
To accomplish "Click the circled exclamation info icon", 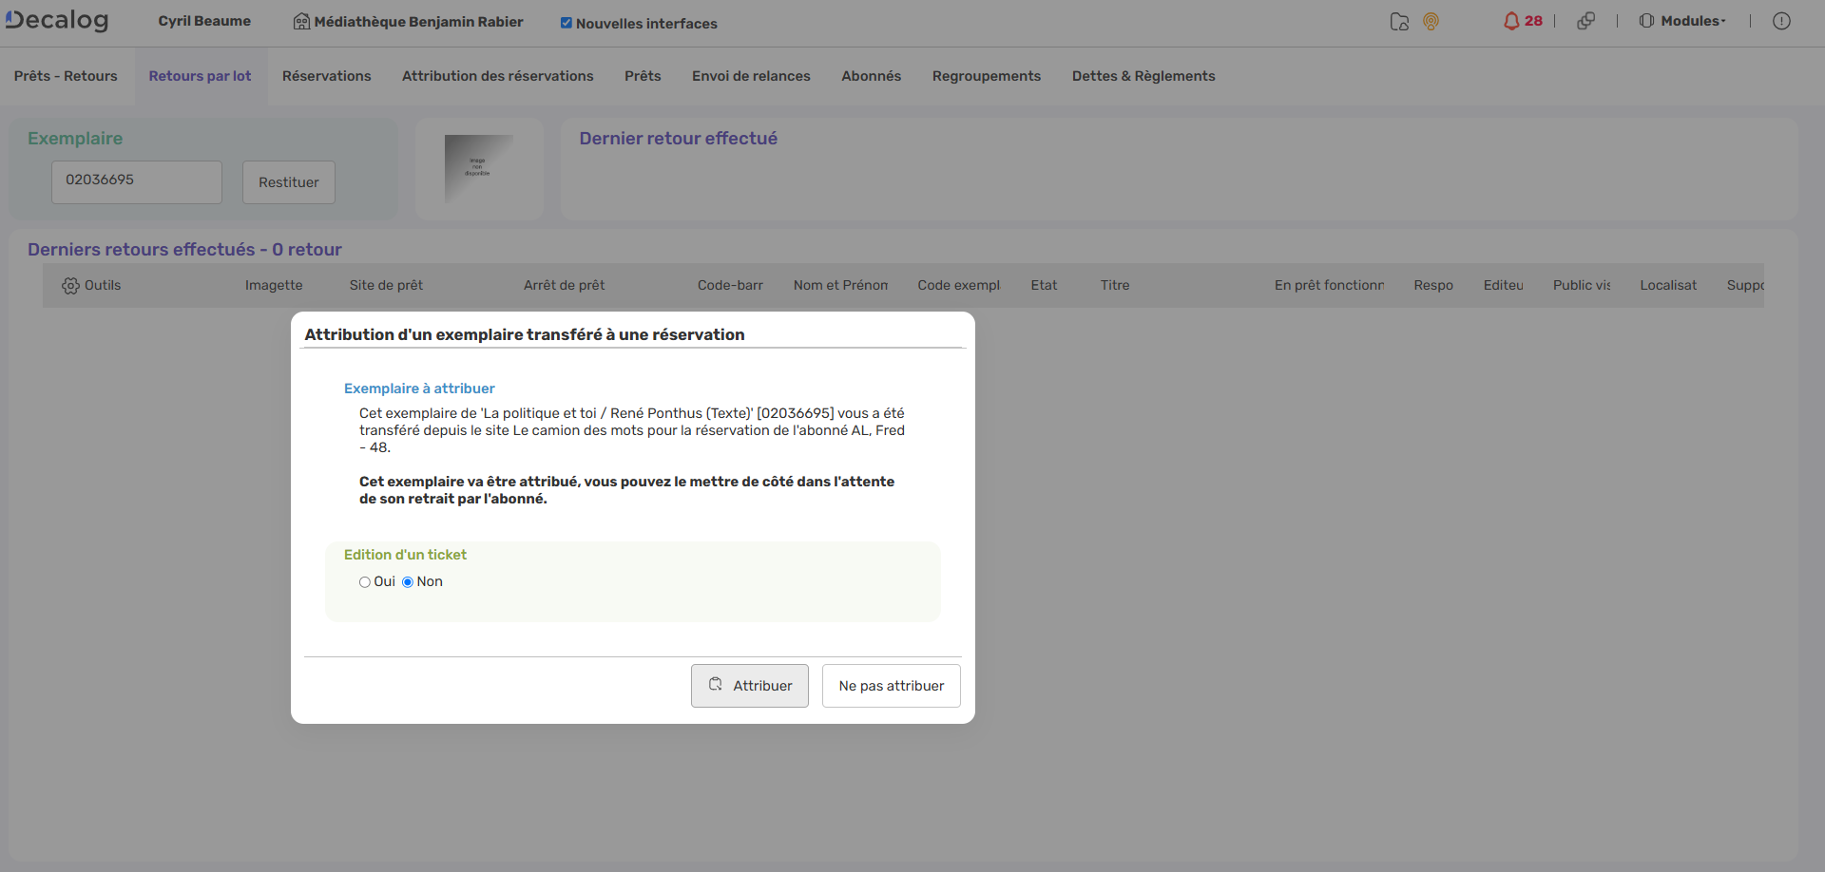I will click(1781, 21).
